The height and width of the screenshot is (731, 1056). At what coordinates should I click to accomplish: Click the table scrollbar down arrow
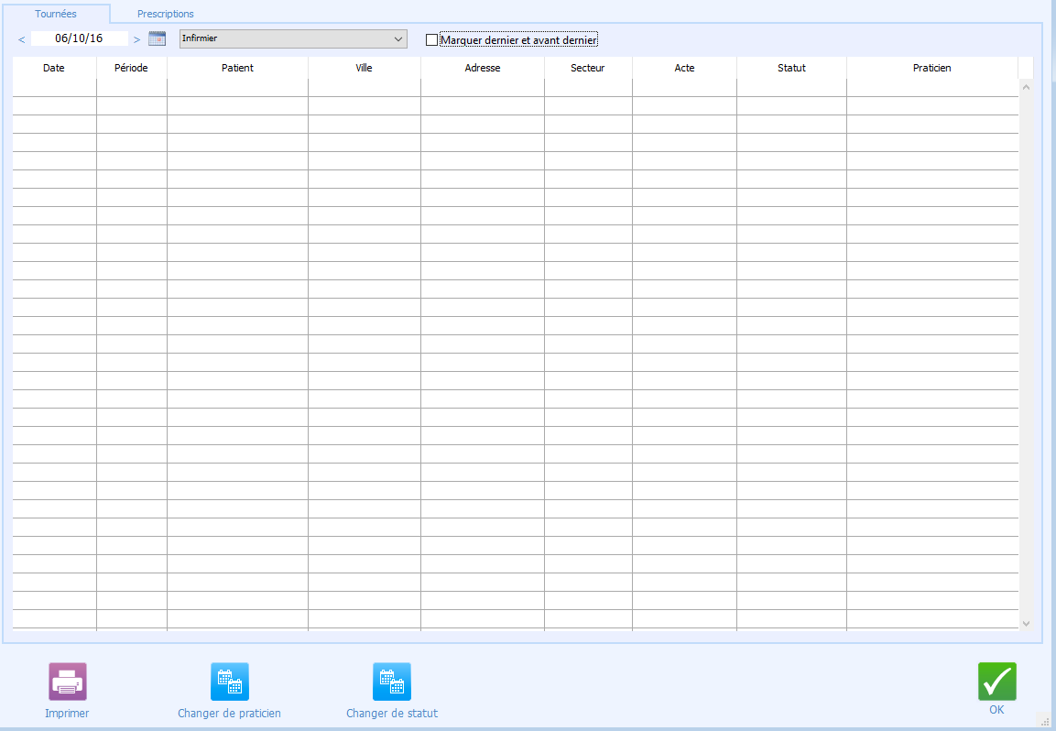[1026, 623]
